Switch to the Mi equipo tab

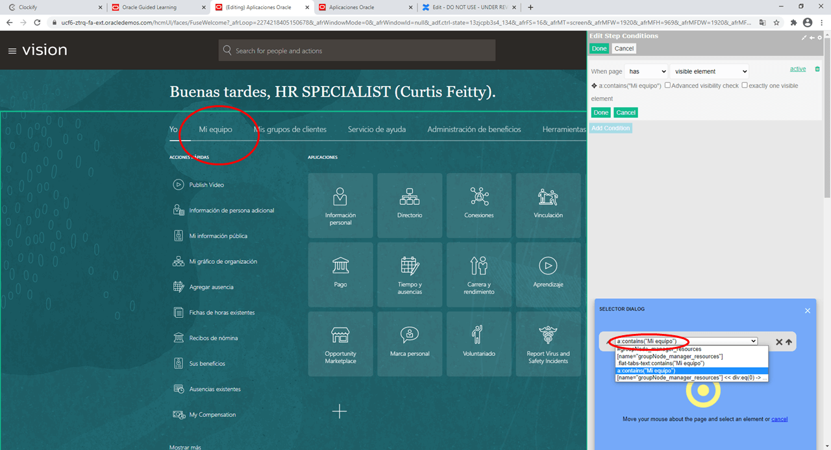216,129
